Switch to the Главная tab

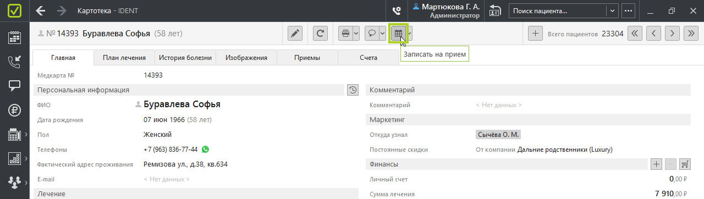[63, 58]
